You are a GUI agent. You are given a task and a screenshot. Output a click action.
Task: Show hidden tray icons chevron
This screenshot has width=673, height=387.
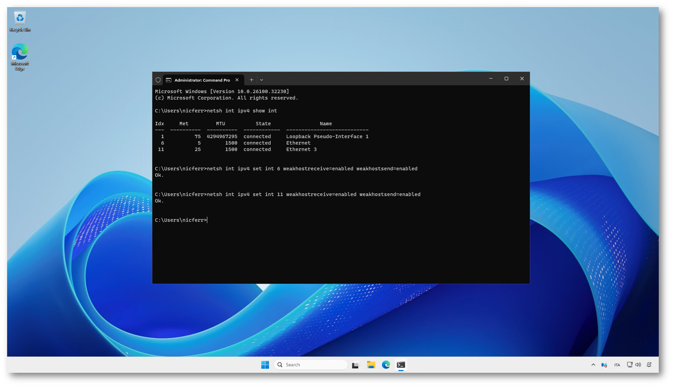(x=593, y=365)
